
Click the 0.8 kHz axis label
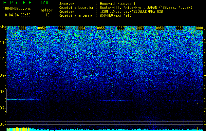point(3,92)
